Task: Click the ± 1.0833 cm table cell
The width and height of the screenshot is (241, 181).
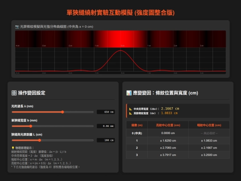Action: 209,141
